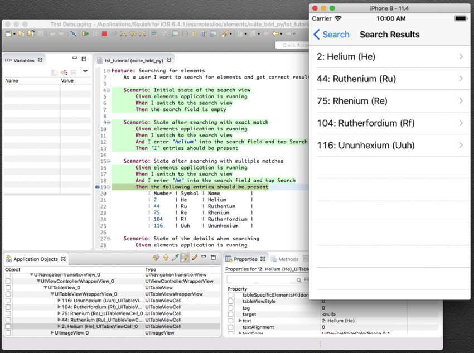Tap the Search back button in the simulator
The image size is (474, 353).
pos(331,35)
